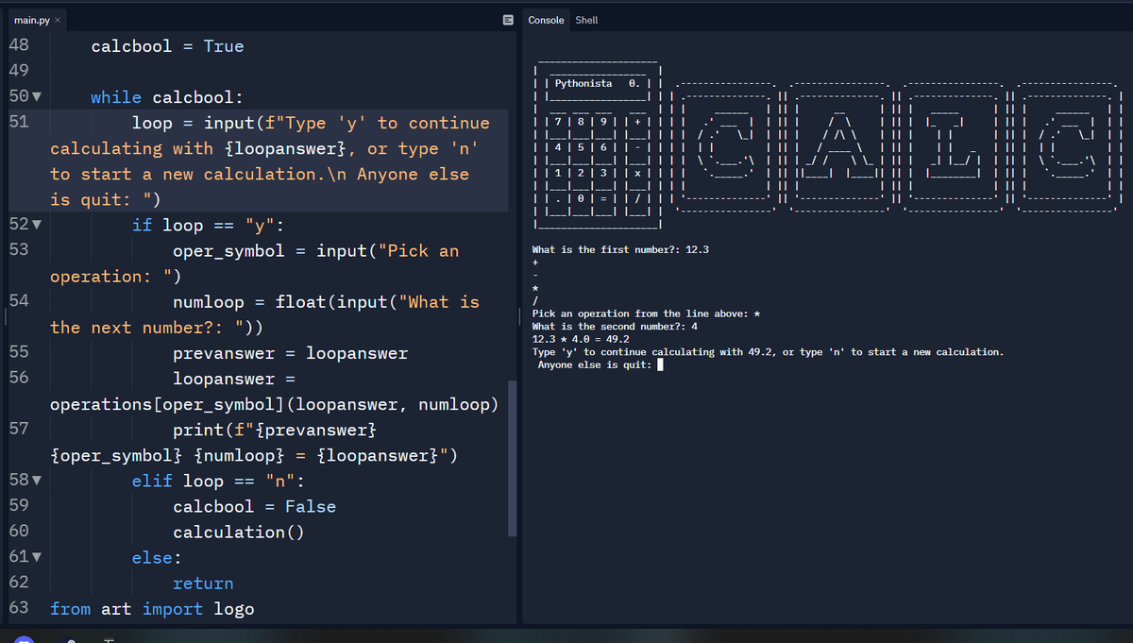Click the 'calcbool = True' code line
Screen dimensions: 1133x643
click(167, 46)
